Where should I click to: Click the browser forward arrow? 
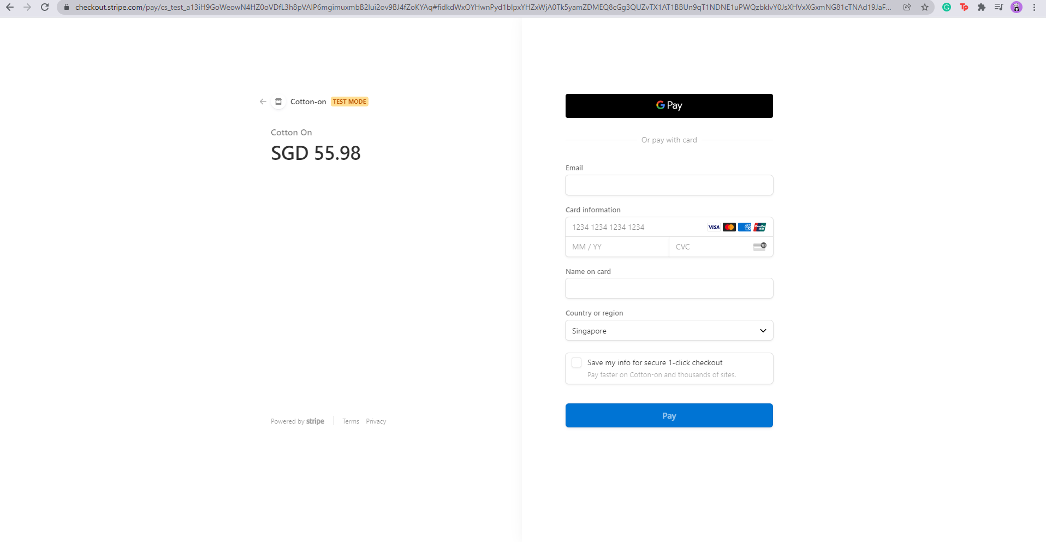(x=27, y=7)
